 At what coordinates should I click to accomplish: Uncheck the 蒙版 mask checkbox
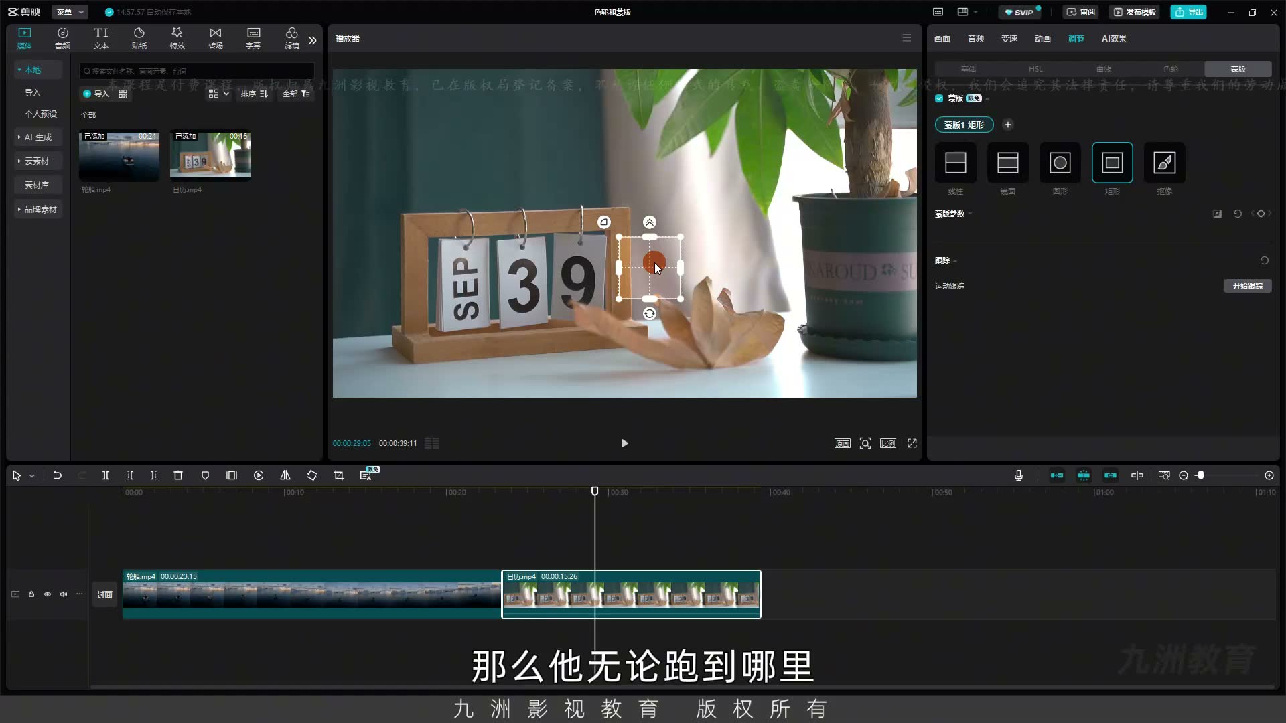coord(939,98)
